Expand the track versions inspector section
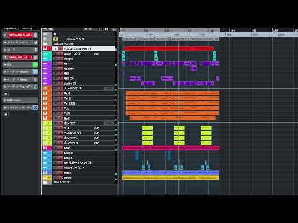The width and height of the screenshot is (298, 223). click(x=6, y=42)
